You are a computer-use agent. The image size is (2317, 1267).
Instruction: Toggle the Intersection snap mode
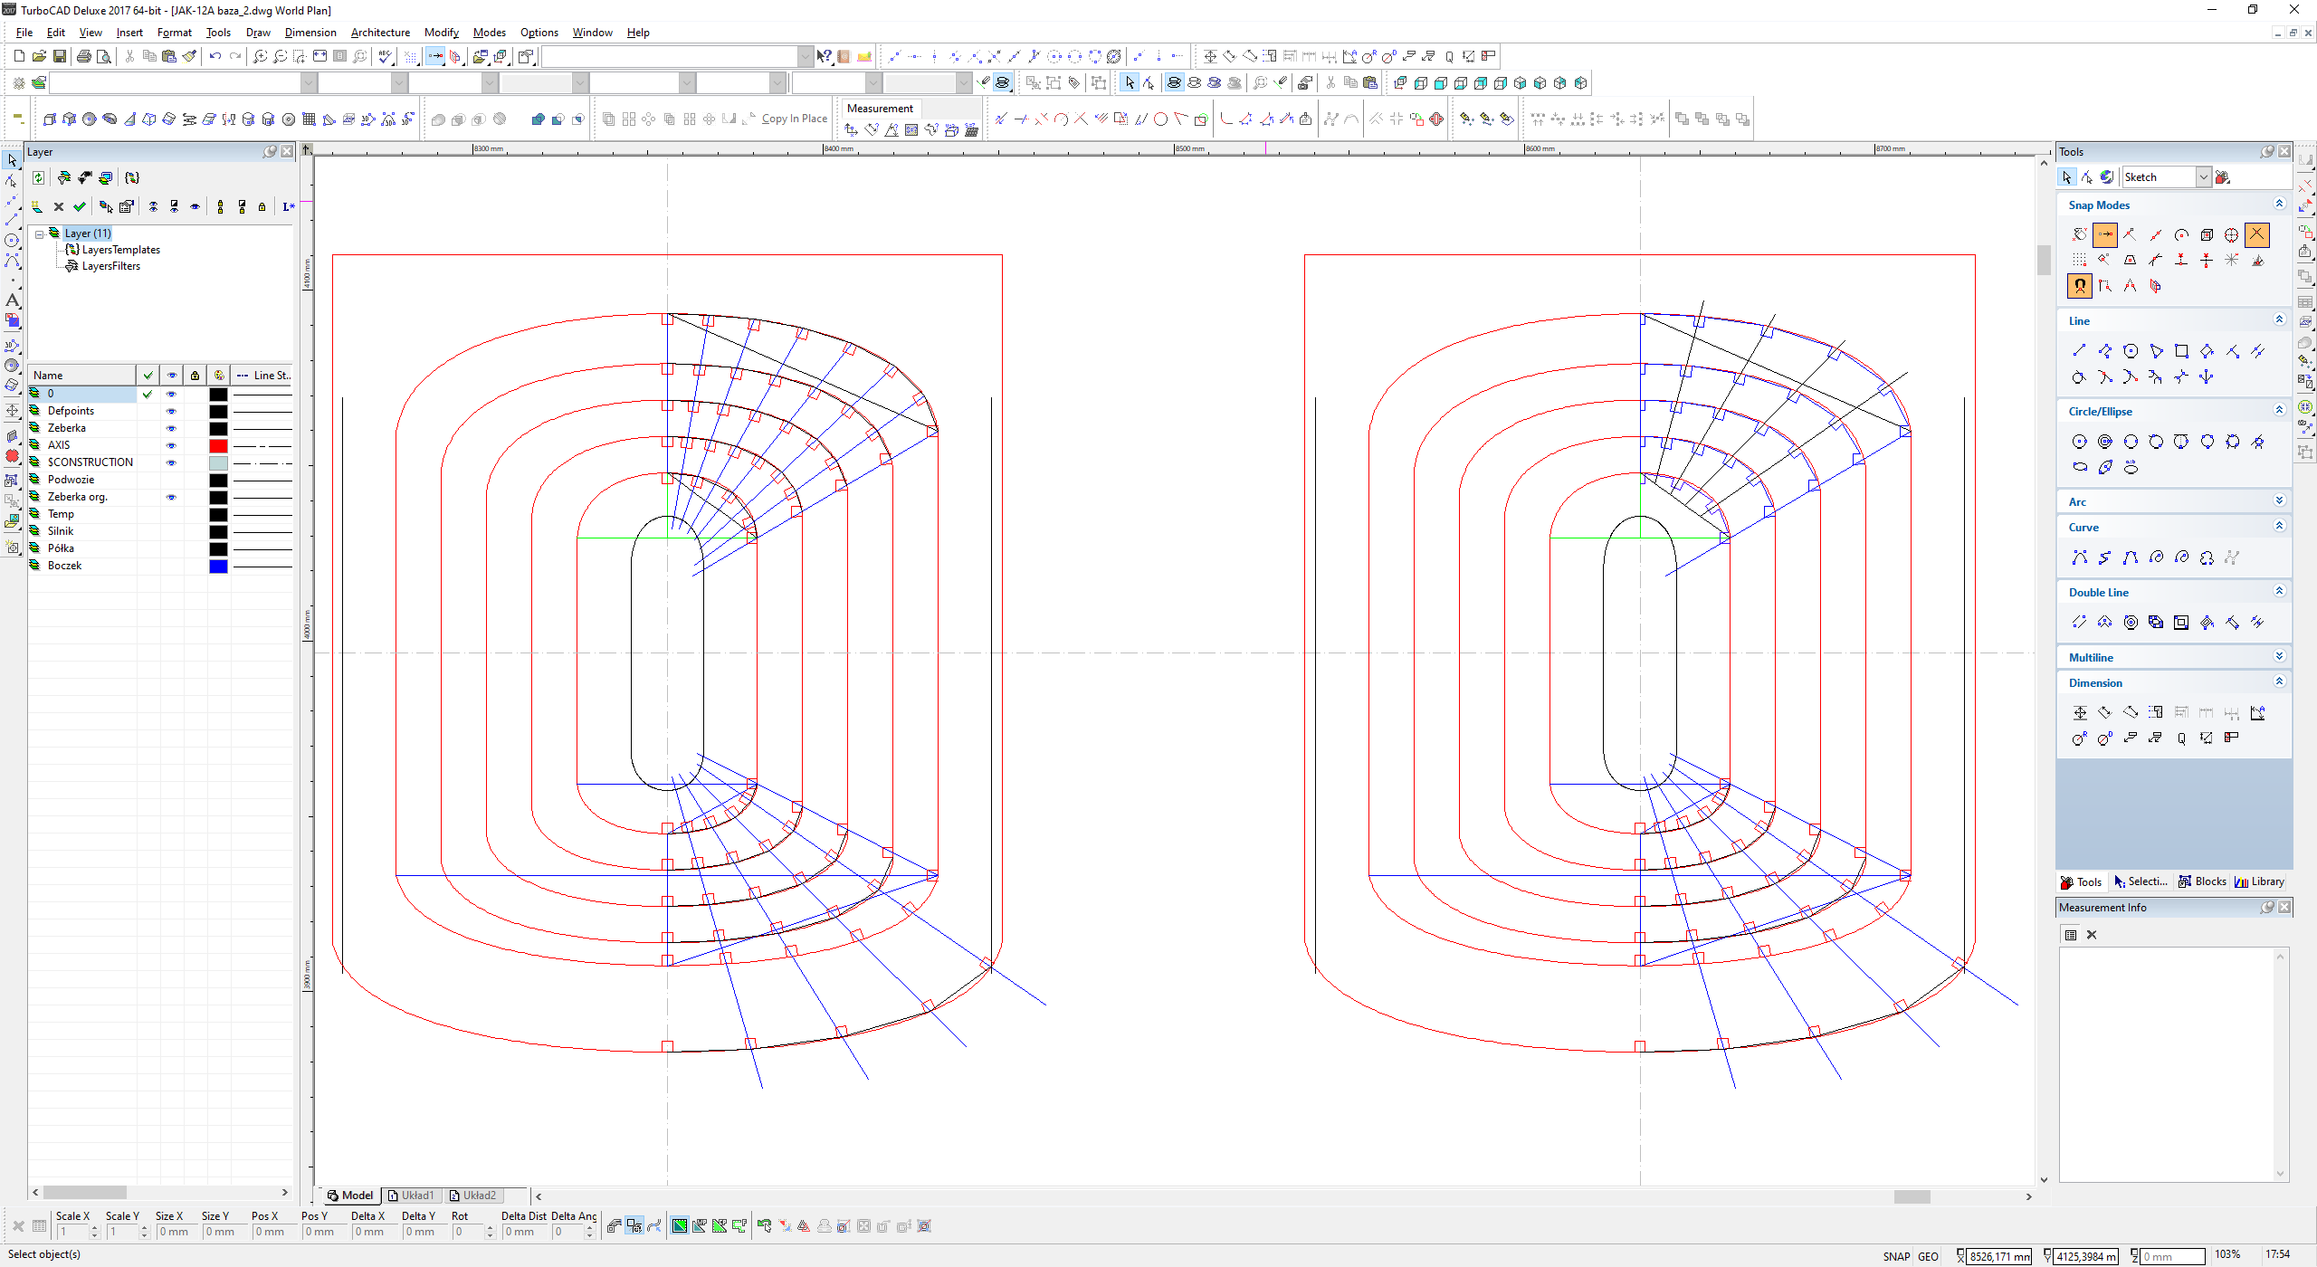[2257, 235]
